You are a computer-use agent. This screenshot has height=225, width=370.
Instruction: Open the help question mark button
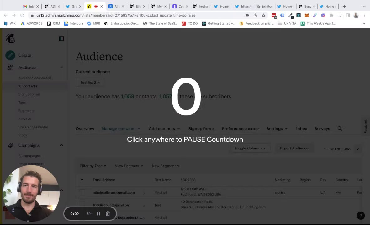[x=361, y=215]
